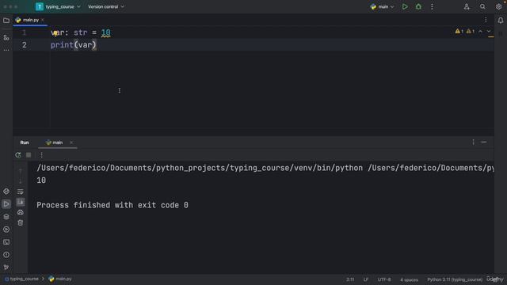
Task: Print the console output
Action: [x=21, y=212]
